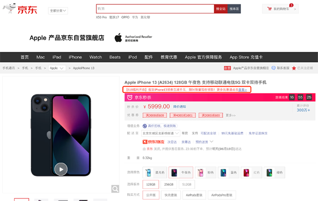This screenshot has height=201, width=318.
Task: Click the 降价通知 price alert link
Action: pyautogui.click(x=180, y=106)
